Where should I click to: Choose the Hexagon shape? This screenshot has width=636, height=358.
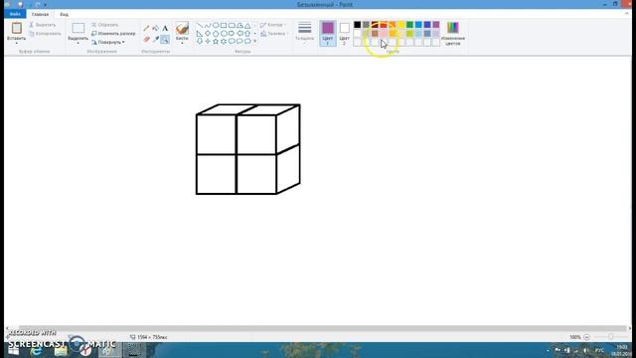click(224, 33)
